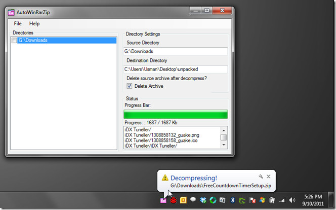Image resolution: width=336 pixels, height=210 pixels.
Task: Click the red database stack tray icon
Action: [173, 200]
